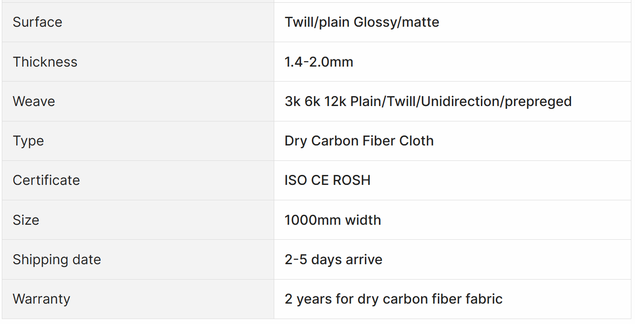Select the 2 years warranty text
635x324 pixels.
393,299
